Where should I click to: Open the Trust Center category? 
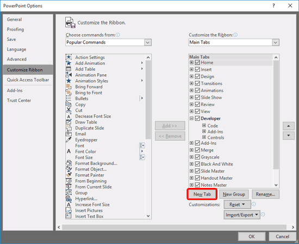(28, 100)
